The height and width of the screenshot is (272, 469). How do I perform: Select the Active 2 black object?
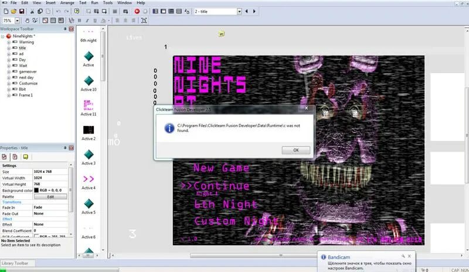[x=89, y=132]
